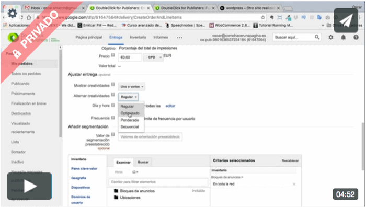Click the help icon beside Día y hora
Viewport: 366px width, 207px height.
click(x=113, y=105)
